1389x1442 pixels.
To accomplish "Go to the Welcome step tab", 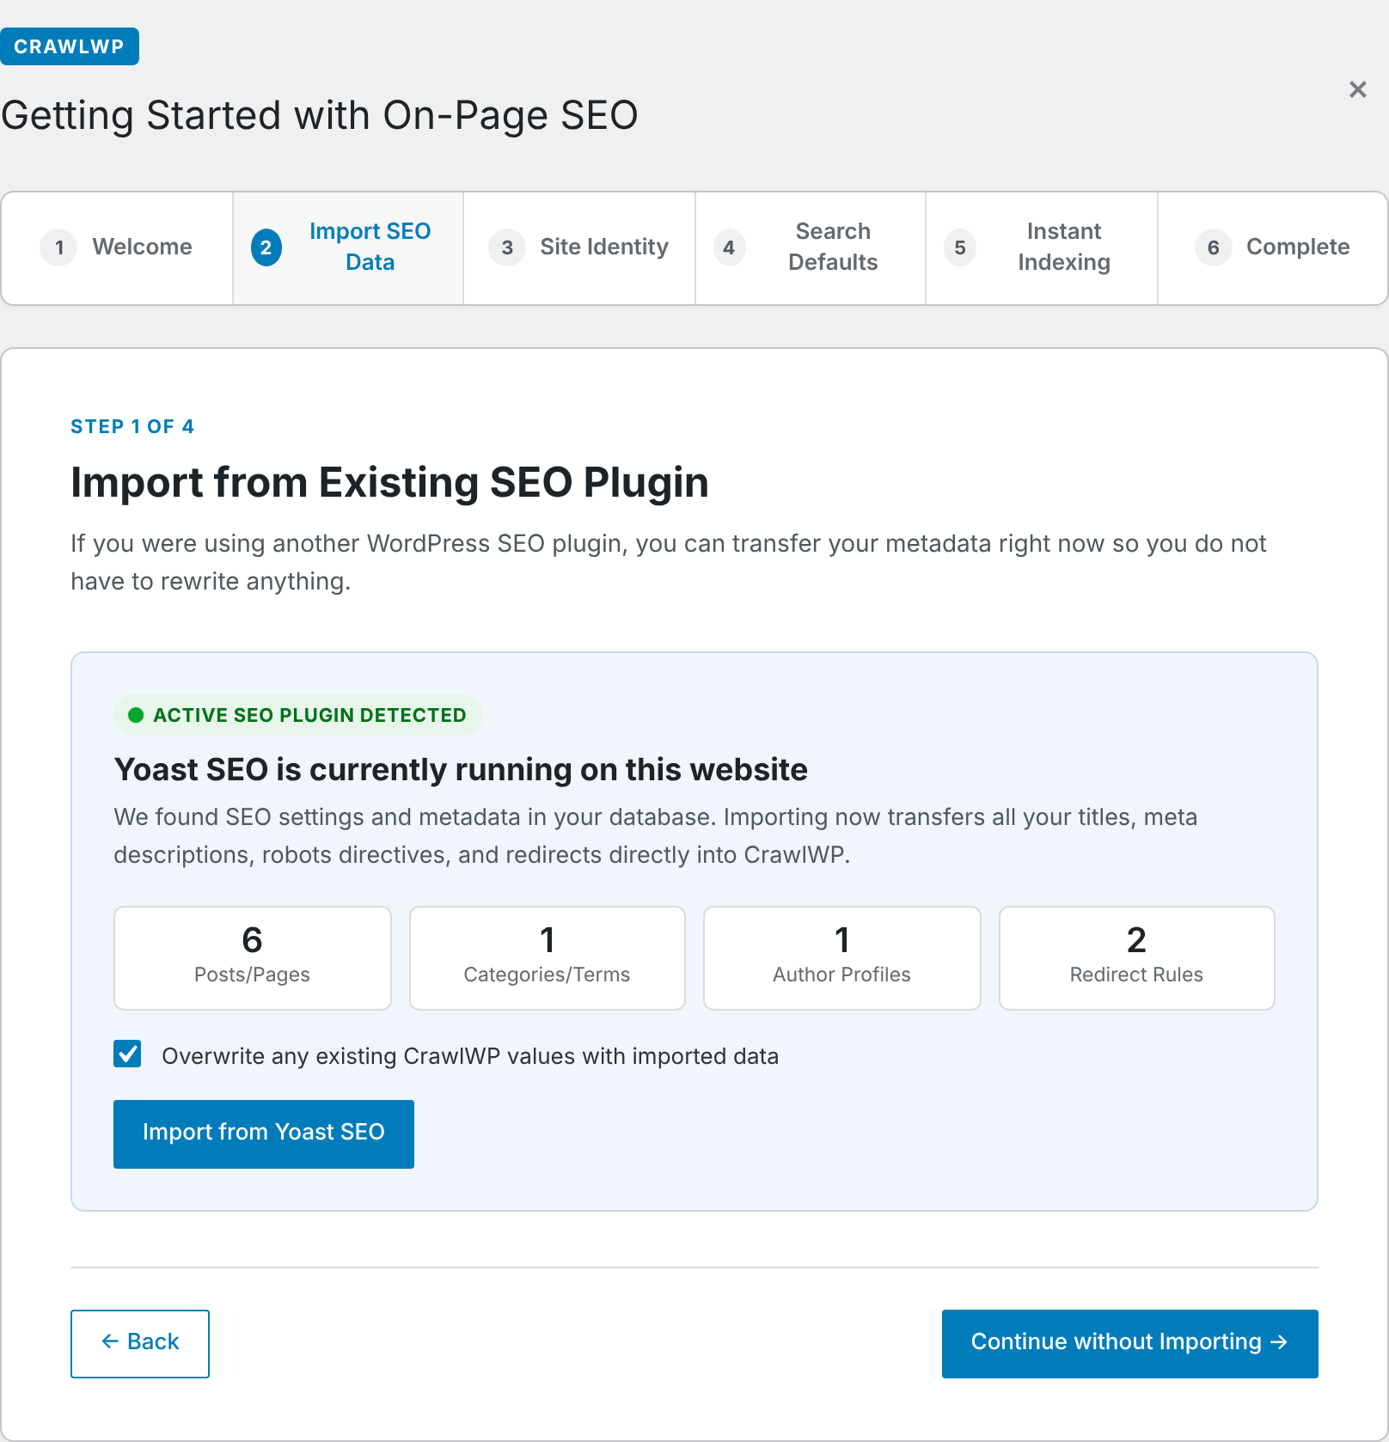I will pyautogui.click(x=117, y=247).
